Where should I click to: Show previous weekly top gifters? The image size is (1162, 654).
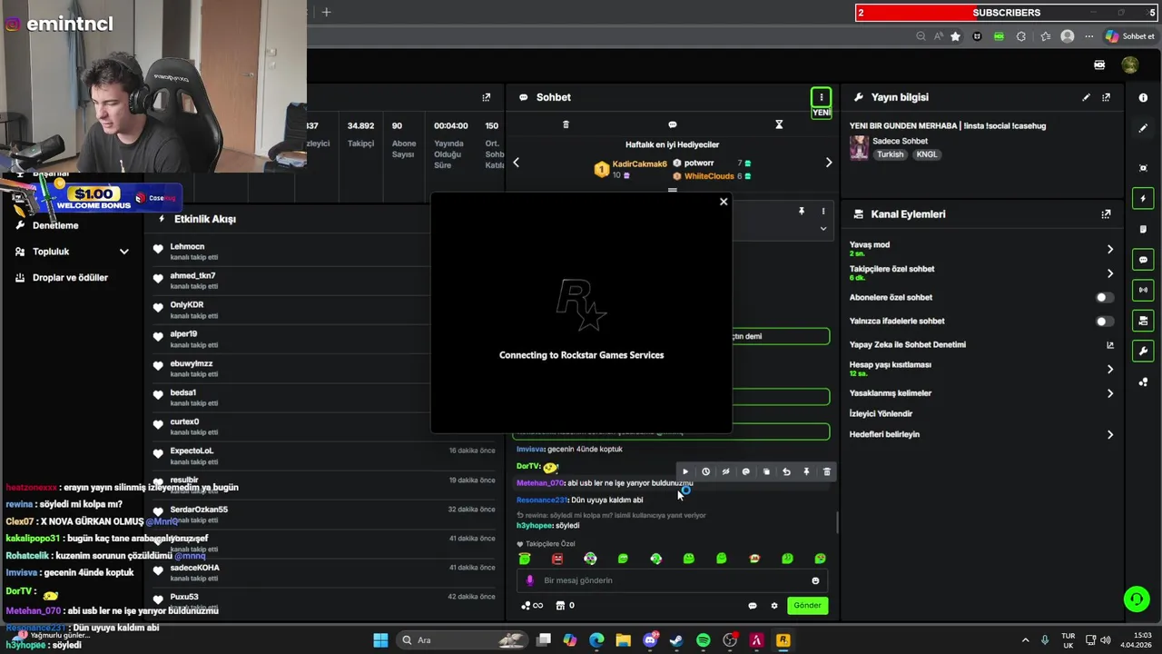pos(516,163)
